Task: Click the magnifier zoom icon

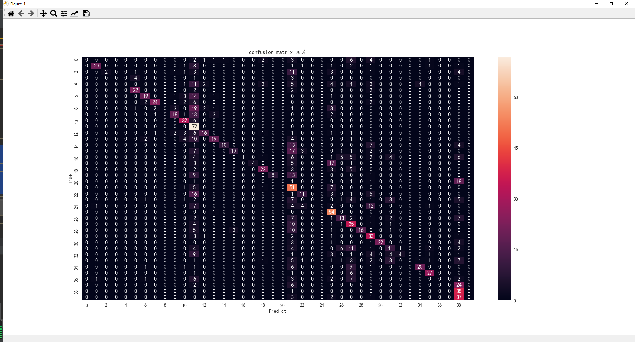Action: click(53, 13)
